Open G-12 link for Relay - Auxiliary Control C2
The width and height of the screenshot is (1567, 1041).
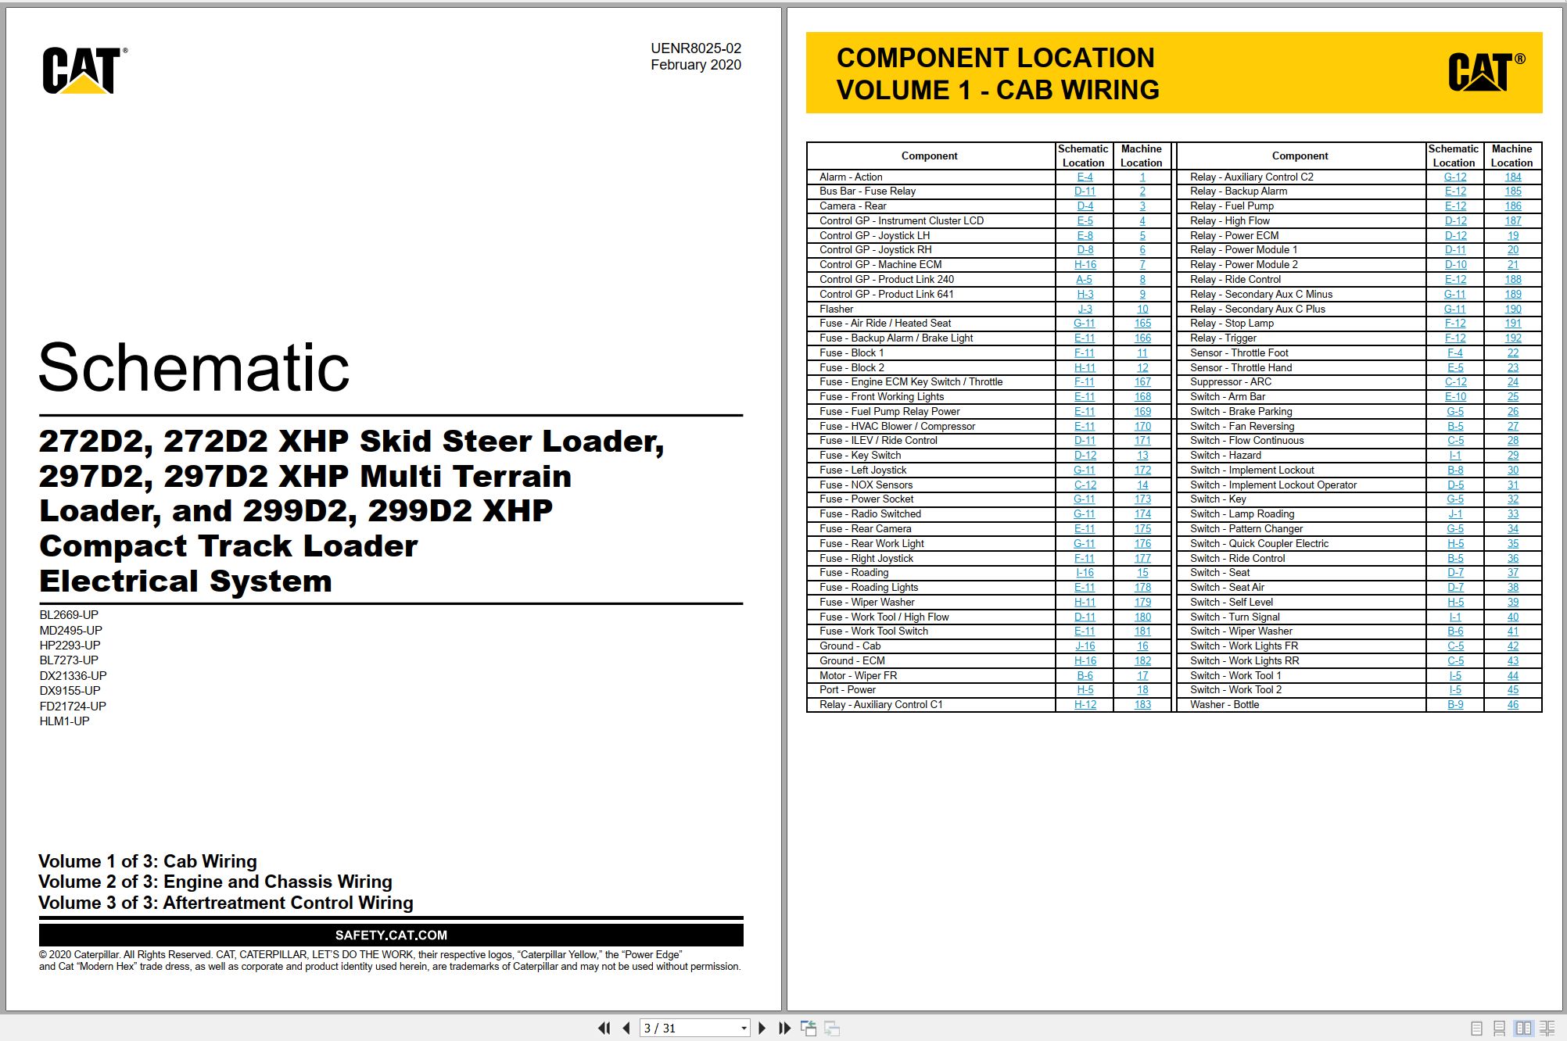tap(1455, 177)
